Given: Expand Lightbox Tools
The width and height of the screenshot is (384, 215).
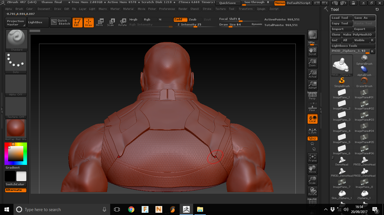Looking at the screenshot, I should point(353,46).
